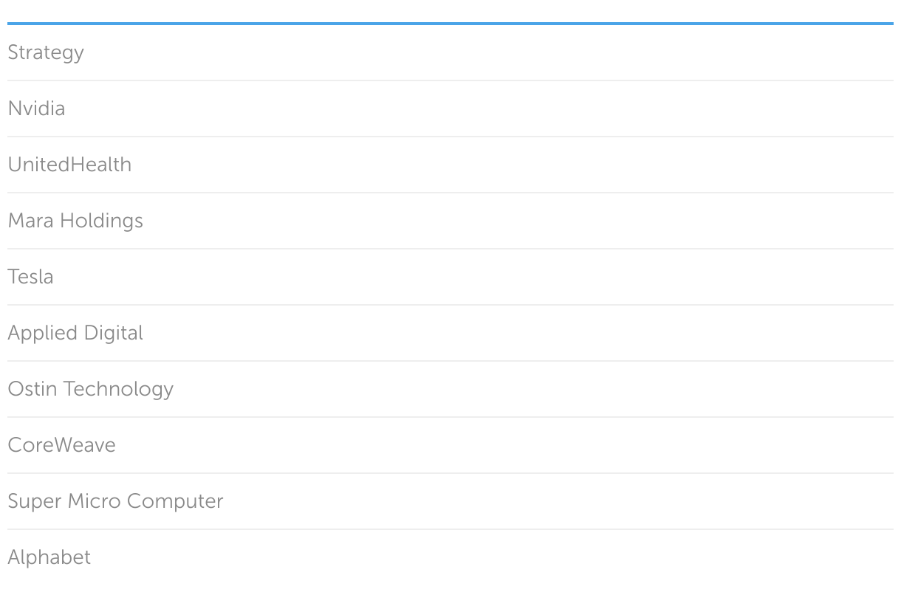Select the UnitedHealth list row
Image resolution: width=901 pixels, height=592 pixels.
coord(450,165)
